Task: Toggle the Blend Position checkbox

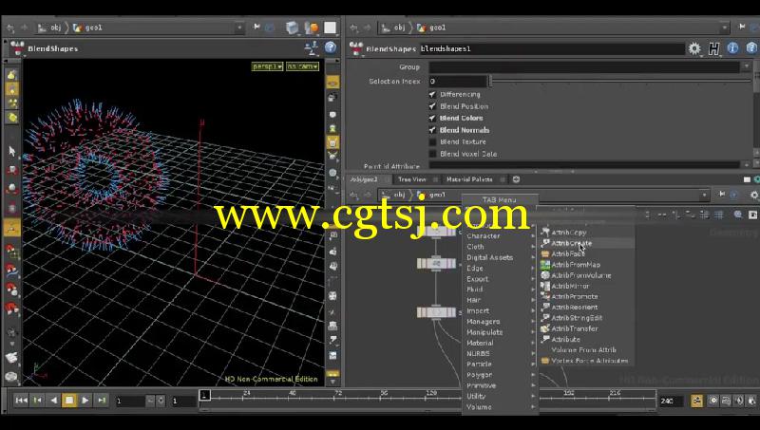Action: click(x=432, y=106)
